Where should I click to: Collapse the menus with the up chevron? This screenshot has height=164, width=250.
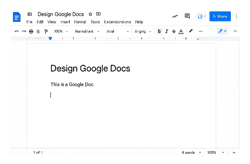point(235,31)
